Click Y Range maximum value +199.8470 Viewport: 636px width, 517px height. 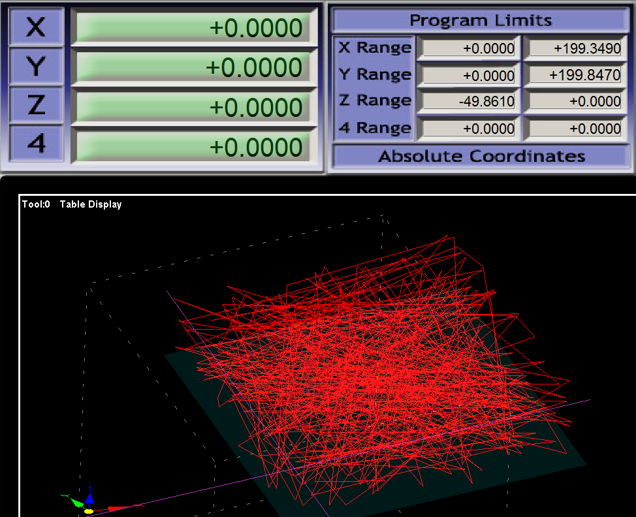(575, 75)
